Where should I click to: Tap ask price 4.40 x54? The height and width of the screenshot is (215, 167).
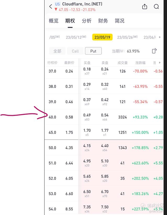point(105,148)
